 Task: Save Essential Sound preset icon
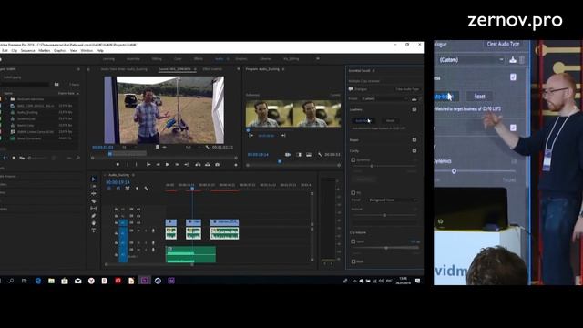click(414, 99)
